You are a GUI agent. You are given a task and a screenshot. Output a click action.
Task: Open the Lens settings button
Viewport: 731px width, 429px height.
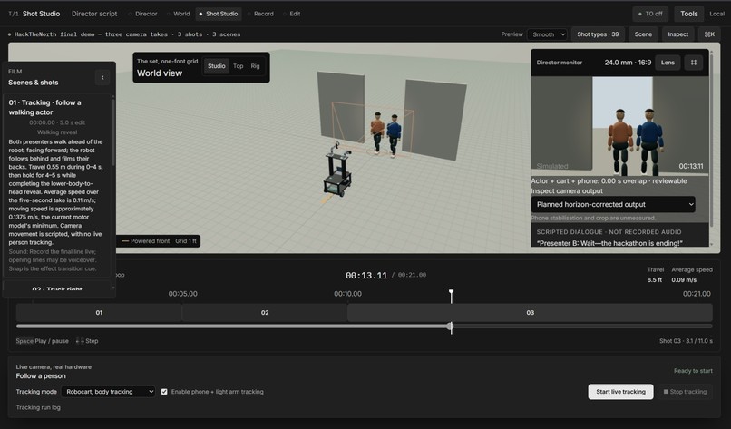[x=668, y=63]
